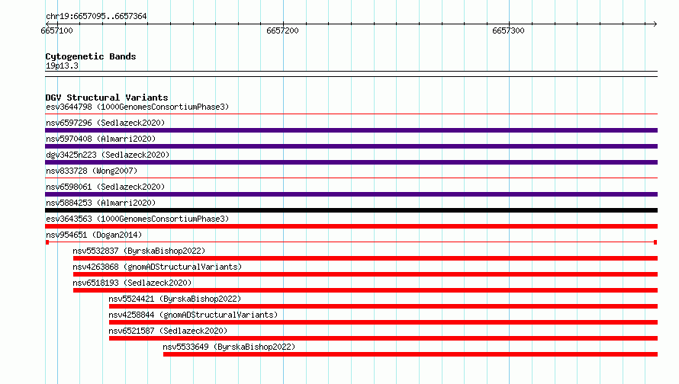Select the red bar under nsv4263868
The height and width of the screenshot is (384, 679).
(365, 274)
